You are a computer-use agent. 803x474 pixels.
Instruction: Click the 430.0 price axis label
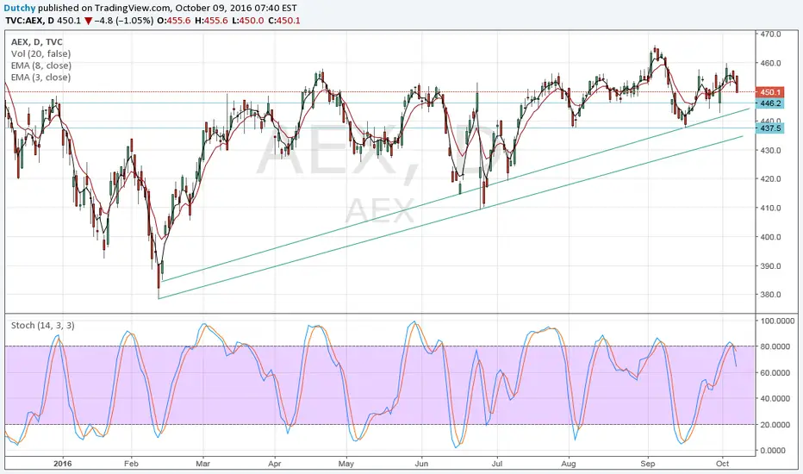(x=770, y=151)
